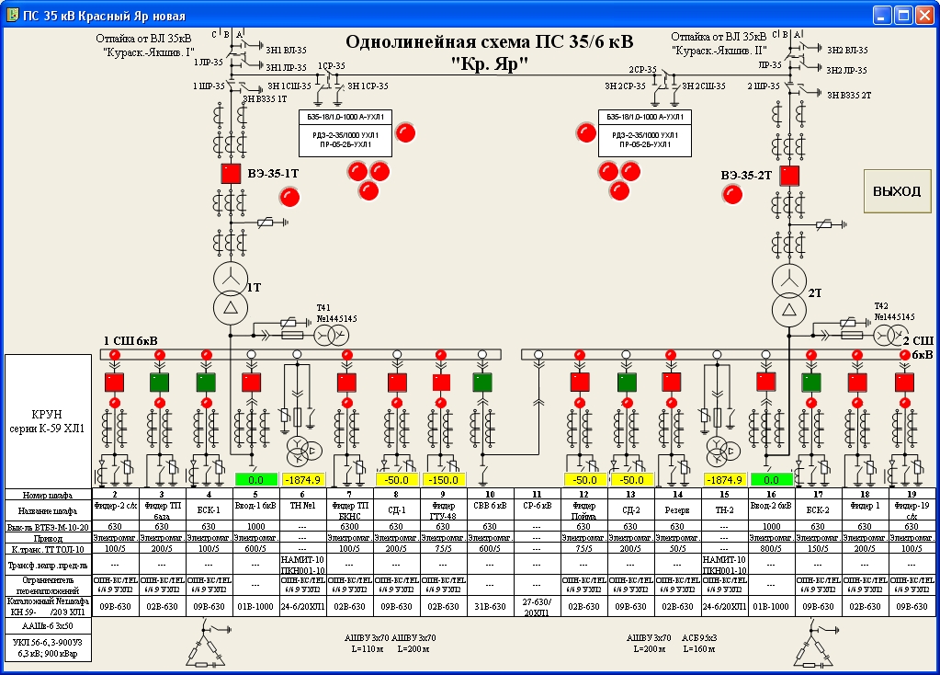Click the 'УКЛ 56-6, 3-900УЗ' capacitor label box
The width and height of the screenshot is (940, 675).
[48, 648]
